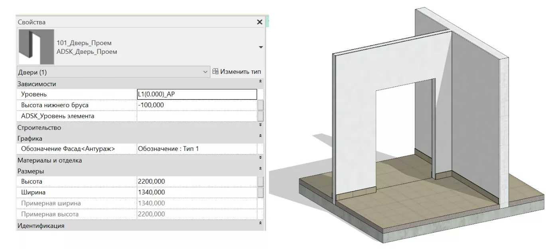Click the door opening type preview thumbnail
The width and height of the screenshot is (554, 249).
pos(36,47)
